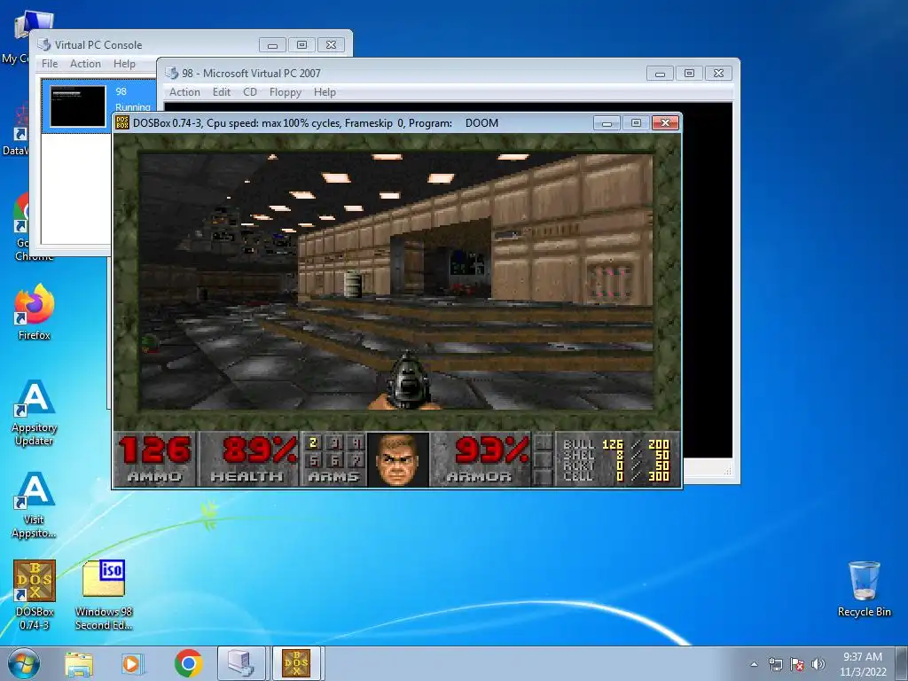Select the 98 virtual machine thumbnail
The height and width of the screenshot is (681, 908).
[x=78, y=106]
